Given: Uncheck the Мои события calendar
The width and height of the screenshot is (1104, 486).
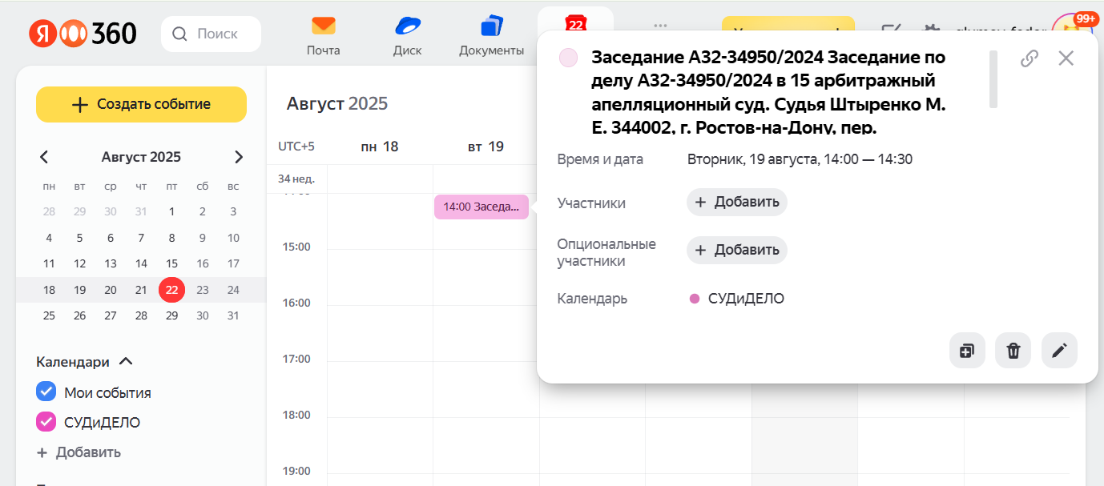Looking at the screenshot, I should pyautogui.click(x=46, y=391).
